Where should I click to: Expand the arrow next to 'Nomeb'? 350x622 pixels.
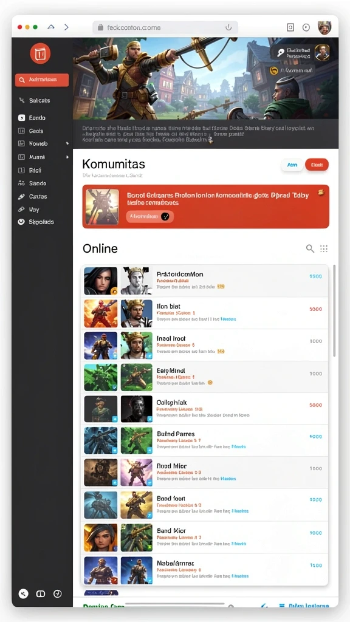pos(67,143)
